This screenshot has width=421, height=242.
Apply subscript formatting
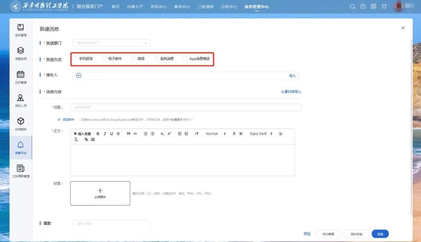click(162, 134)
